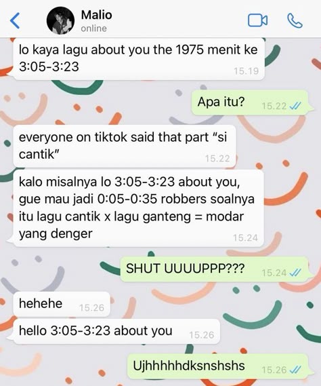Open Malio's profile picture
The image size is (321, 386).
[60, 20]
